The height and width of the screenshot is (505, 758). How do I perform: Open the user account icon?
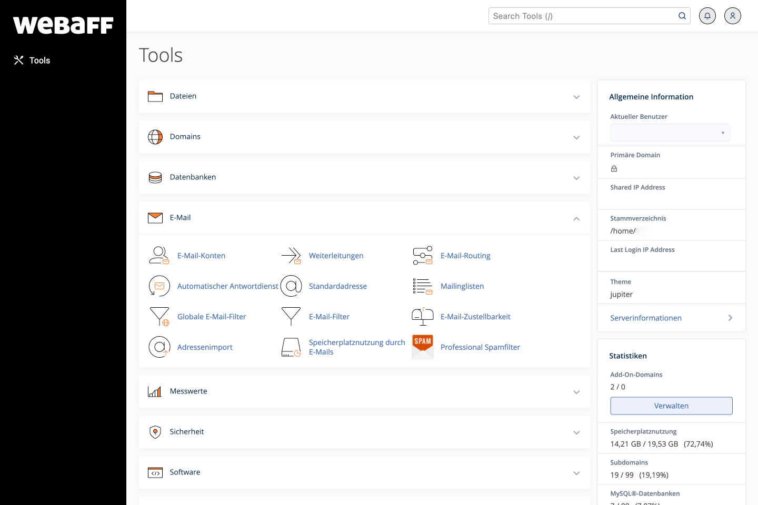732,16
